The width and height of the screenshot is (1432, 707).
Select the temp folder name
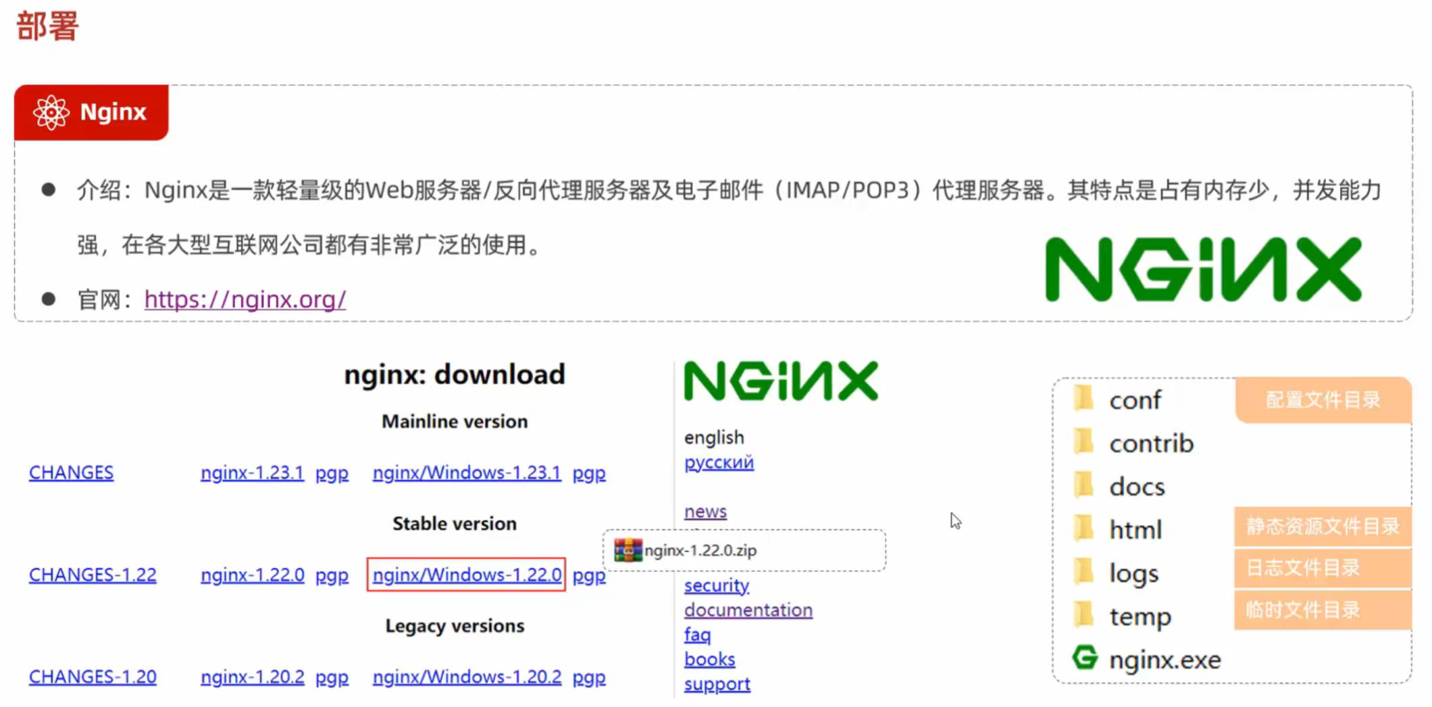pyautogui.click(x=1140, y=617)
